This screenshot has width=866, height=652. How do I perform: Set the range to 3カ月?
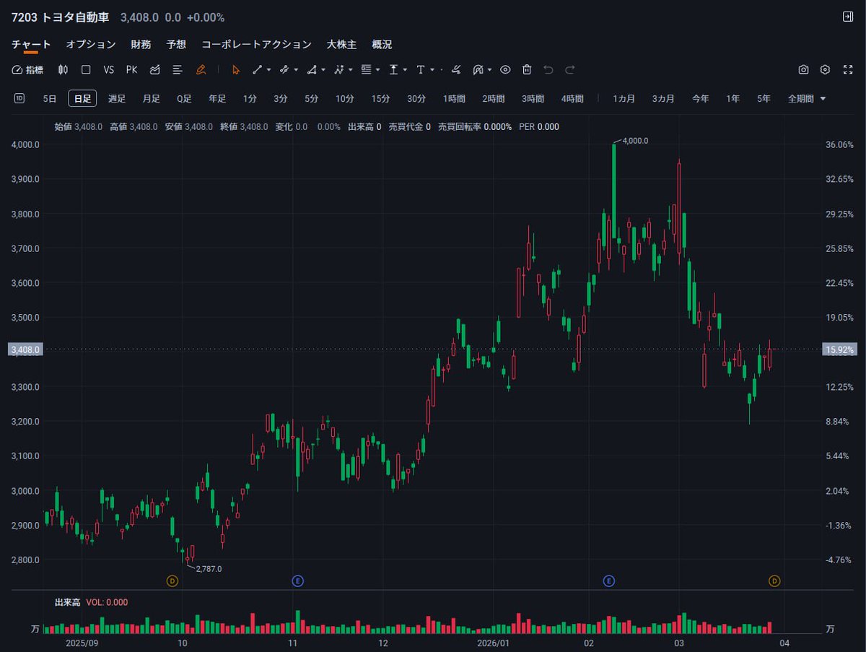pos(663,99)
